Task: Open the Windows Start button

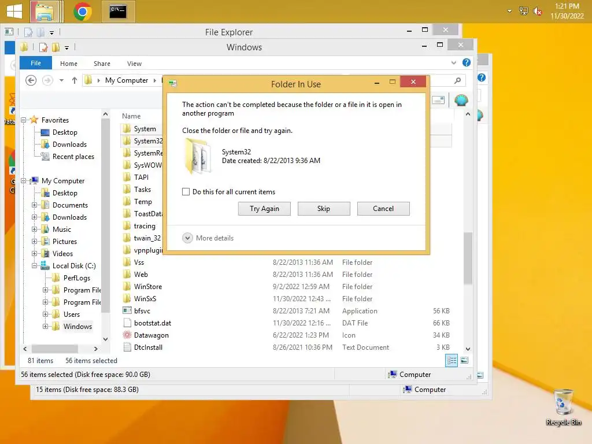Action: [14, 12]
